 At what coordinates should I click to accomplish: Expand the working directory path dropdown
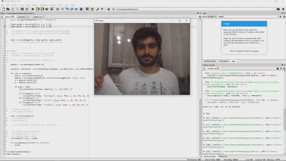point(275,9)
